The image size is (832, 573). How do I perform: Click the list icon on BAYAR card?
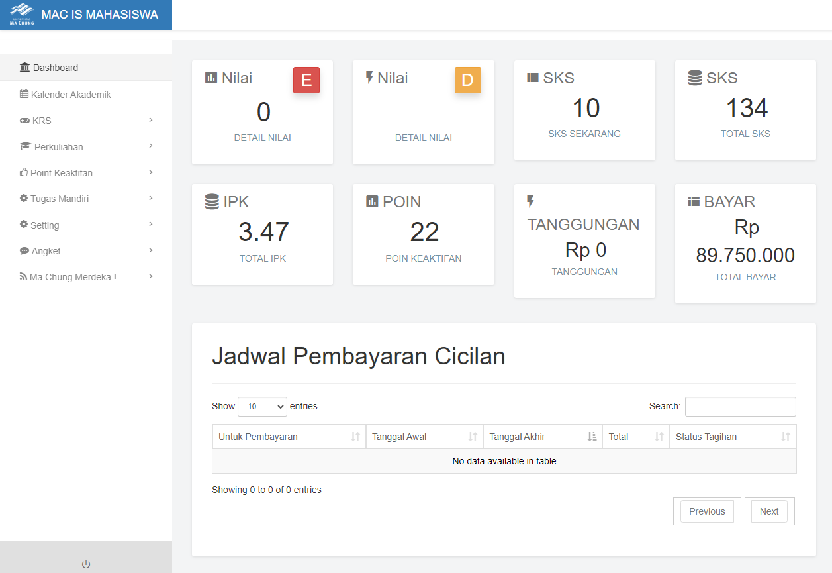[694, 201]
